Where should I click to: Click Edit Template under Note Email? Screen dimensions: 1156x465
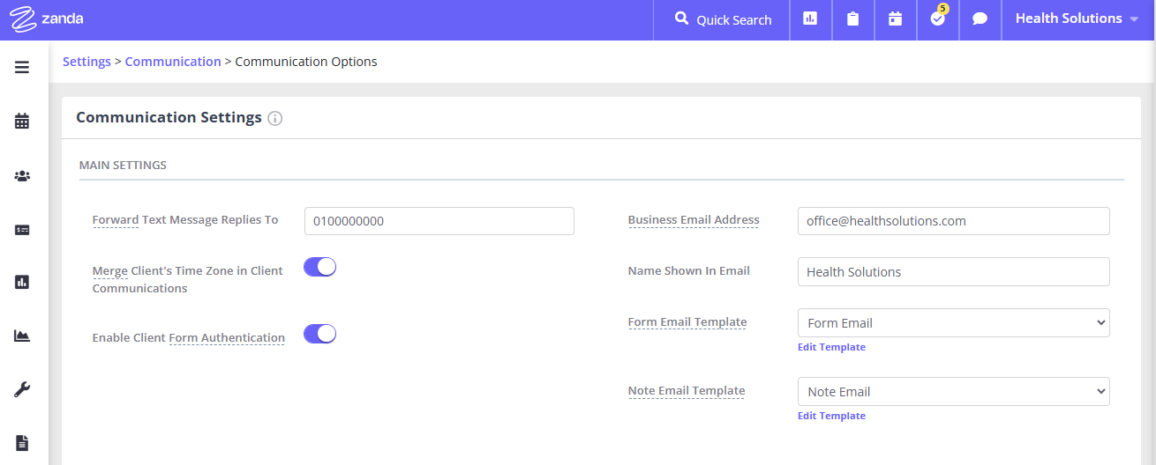click(831, 416)
